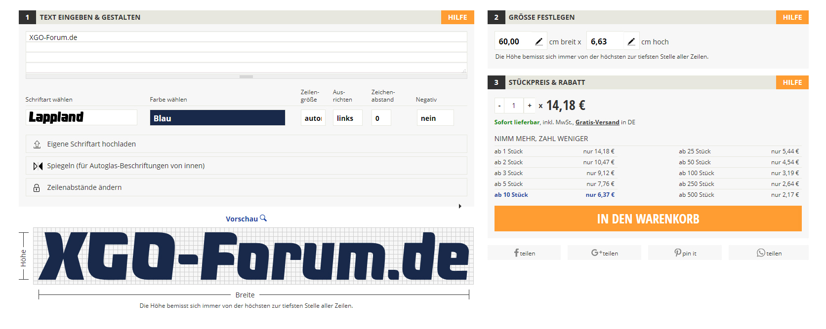Image resolution: width=826 pixels, height=329 pixels.
Task: Click the mirror icon beside Spiegeln
Action: [x=38, y=166]
